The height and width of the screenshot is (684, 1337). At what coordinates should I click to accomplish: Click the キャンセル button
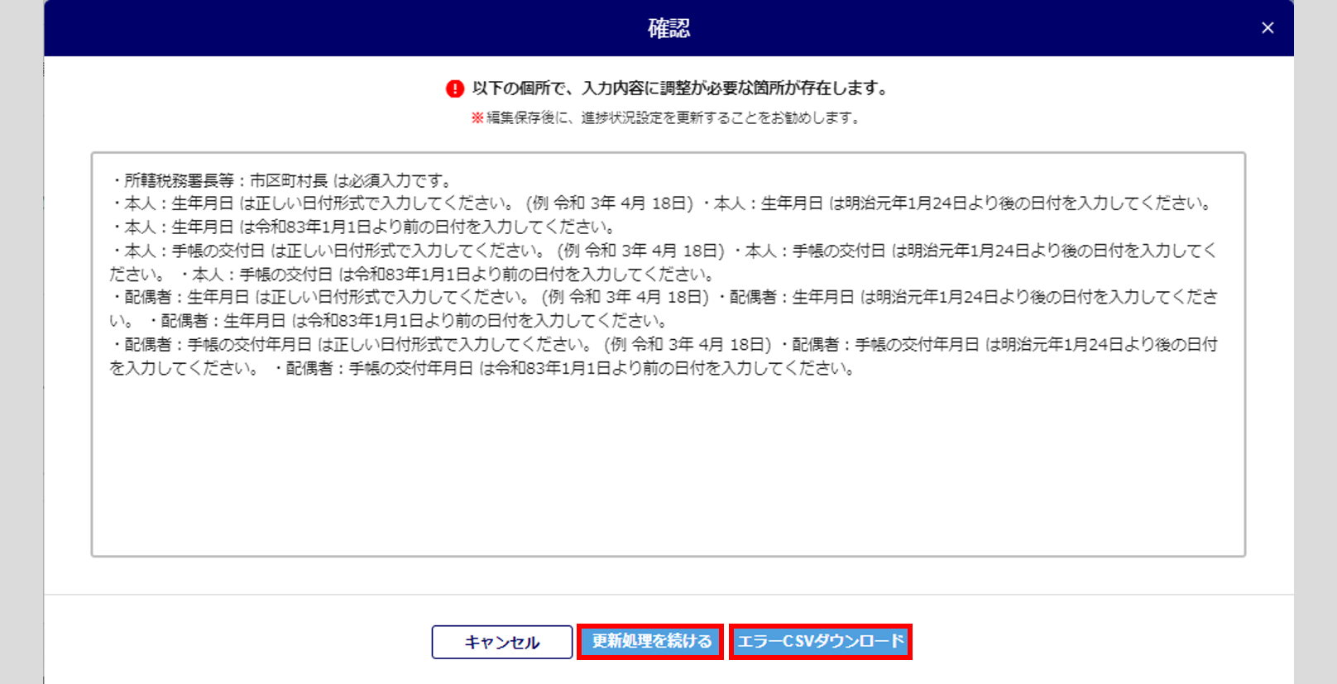click(x=502, y=642)
